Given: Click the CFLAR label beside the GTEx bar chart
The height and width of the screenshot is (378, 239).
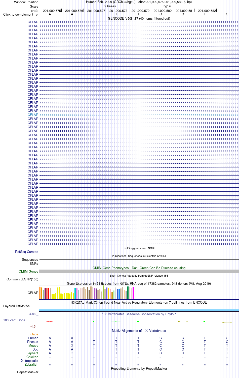Looking at the screenshot, I should [x=33, y=293].
